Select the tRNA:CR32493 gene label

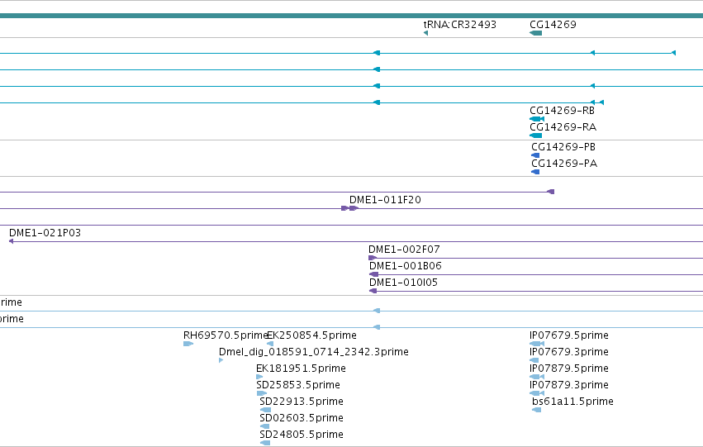(460, 25)
